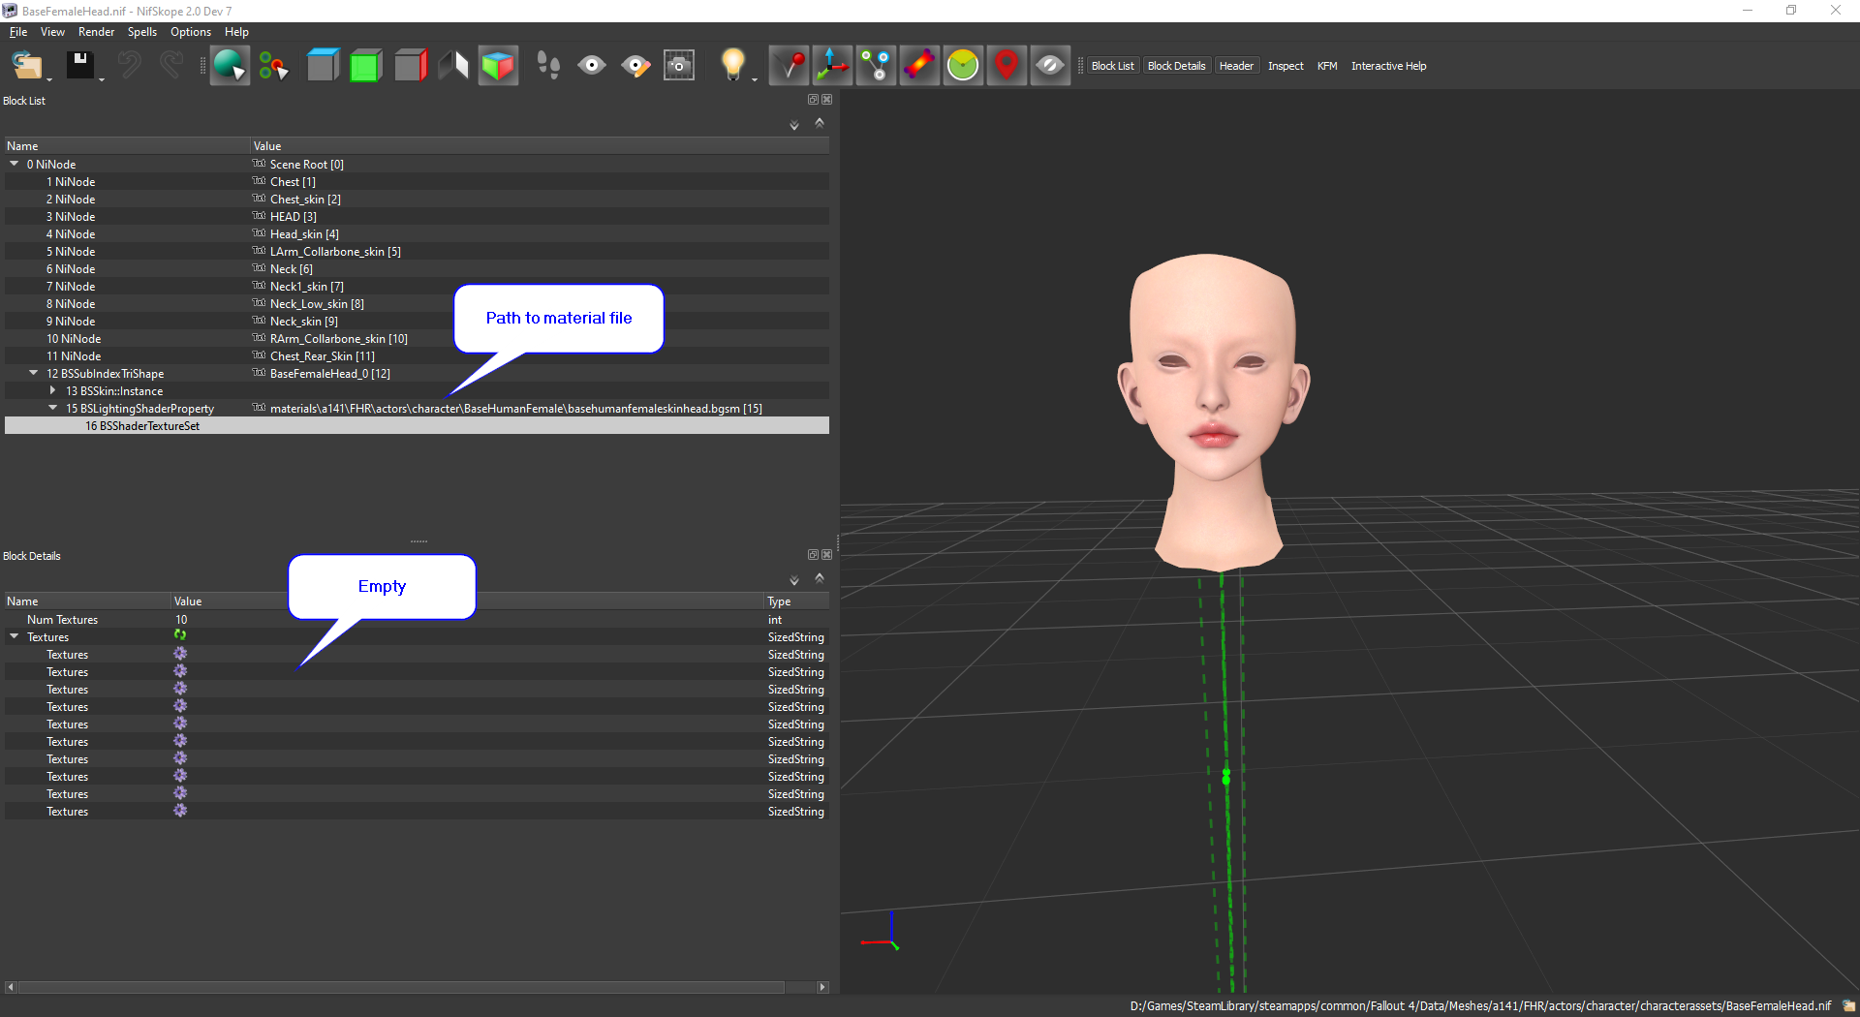Collapse the Textures array in Block Details
The height and width of the screenshot is (1017, 1860).
[x=15, y=637]
